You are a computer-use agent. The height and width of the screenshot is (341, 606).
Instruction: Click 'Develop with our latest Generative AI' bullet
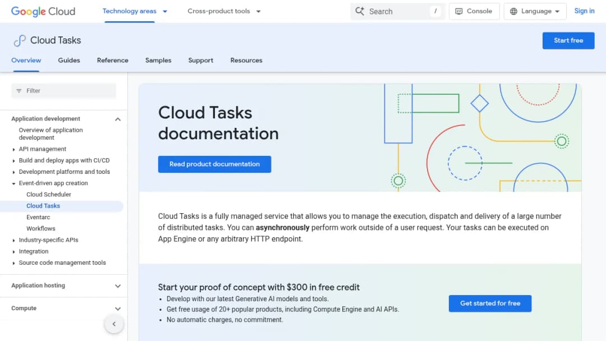tap(247, 299)
